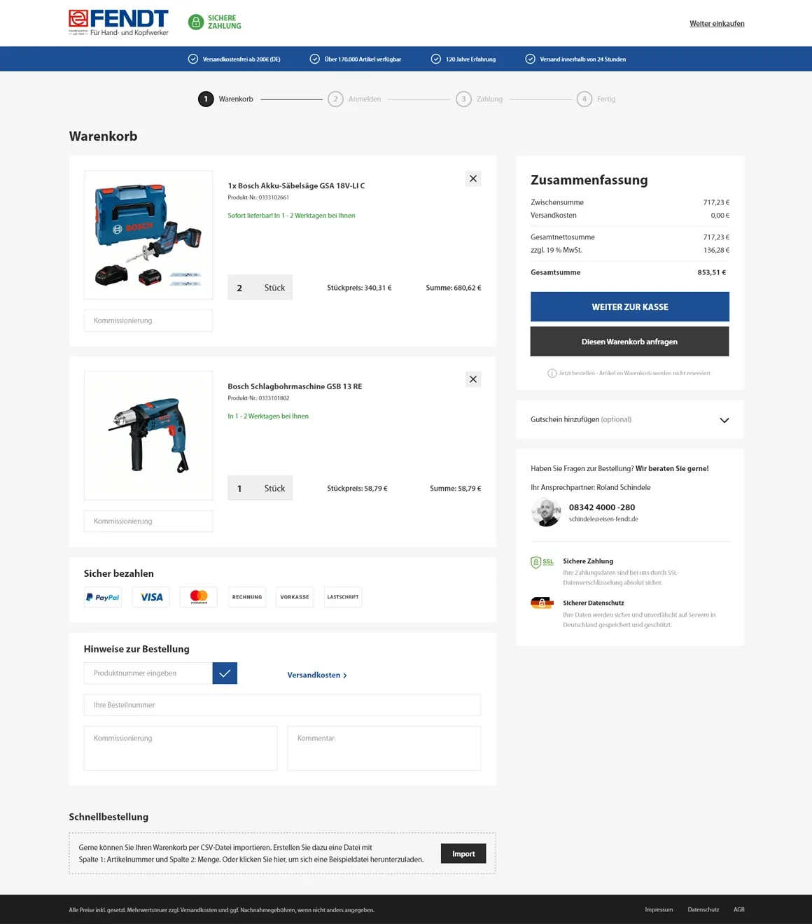The image size is (812, 924).
Task: Click the green secure payment lock icon
Action: [x=196, y=22]
